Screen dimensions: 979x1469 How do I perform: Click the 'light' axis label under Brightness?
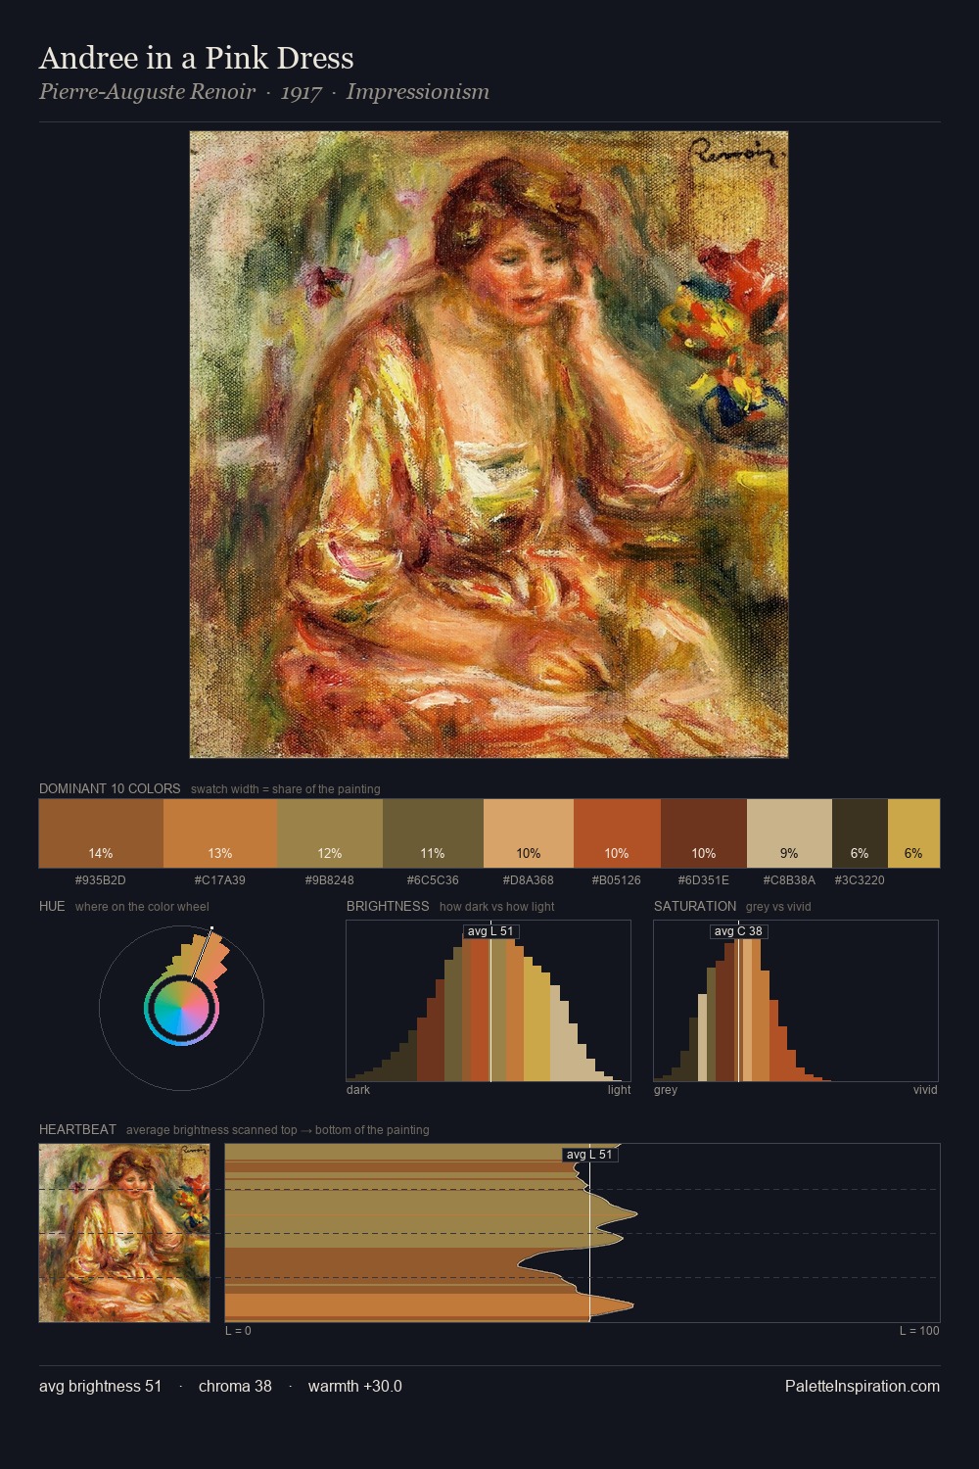coord(619,1090)
